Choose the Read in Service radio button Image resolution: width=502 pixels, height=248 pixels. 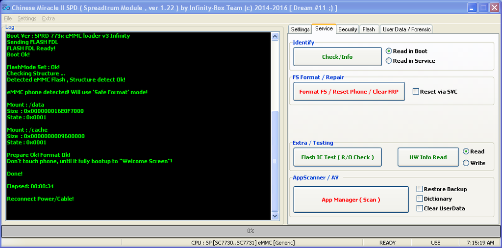389,61
